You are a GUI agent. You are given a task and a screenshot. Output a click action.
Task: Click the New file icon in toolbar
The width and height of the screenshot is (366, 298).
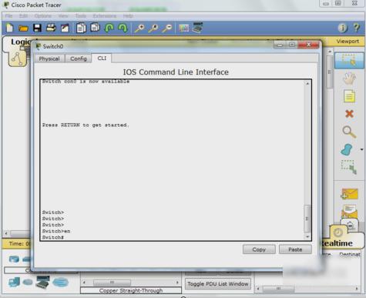tap(9, 28)
